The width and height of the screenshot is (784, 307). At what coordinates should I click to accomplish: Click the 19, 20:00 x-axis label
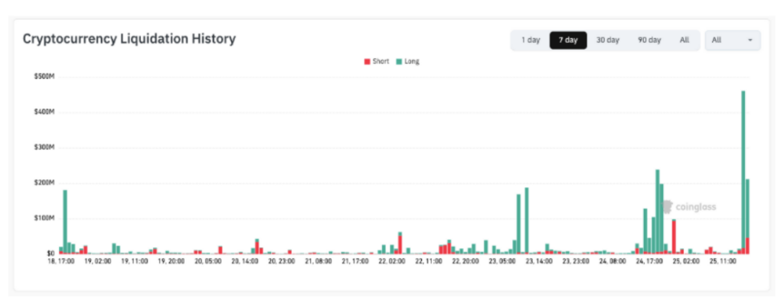[171, 260]
